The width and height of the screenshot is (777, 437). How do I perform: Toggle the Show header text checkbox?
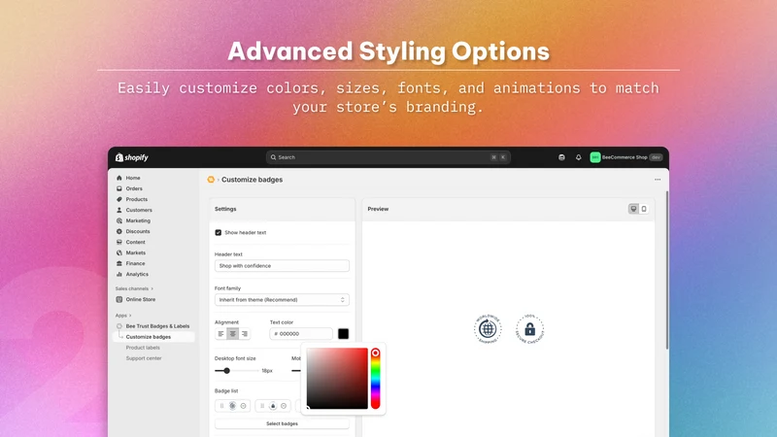pyautogui.click(x=218, y=232)
